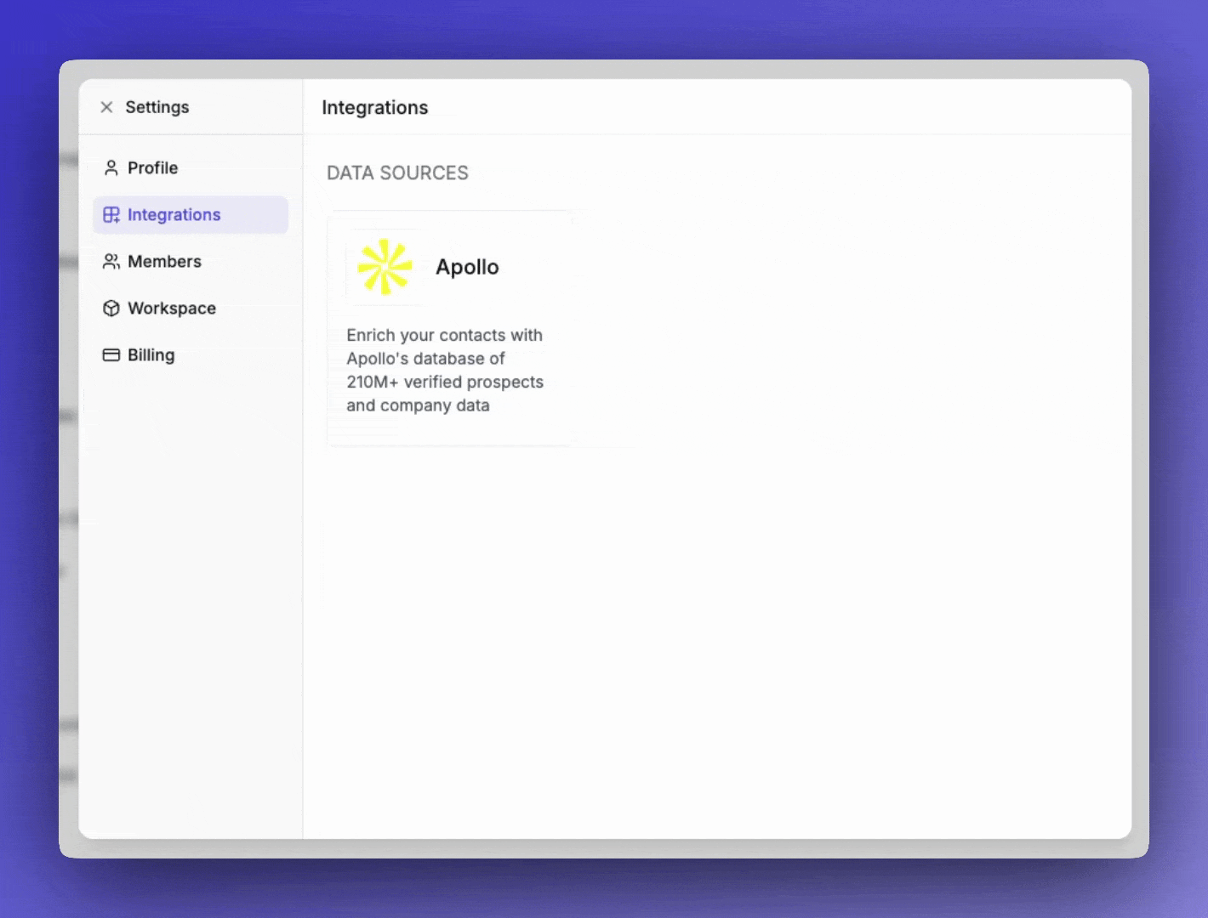
Task: Open the Profile settings label
Action: coord(152,168)
